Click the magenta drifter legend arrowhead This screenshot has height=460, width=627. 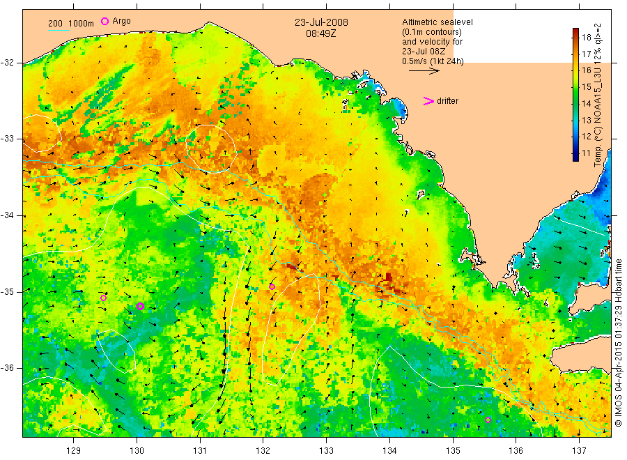pyautogui.click(x=428, y=101)
